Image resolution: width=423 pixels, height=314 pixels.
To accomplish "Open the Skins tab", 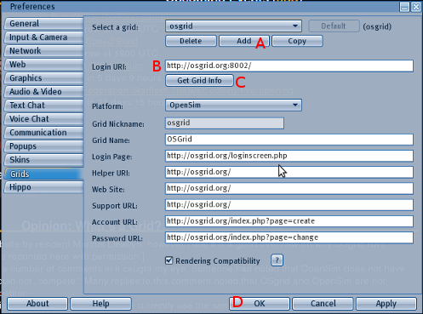I will coord(44,160).
